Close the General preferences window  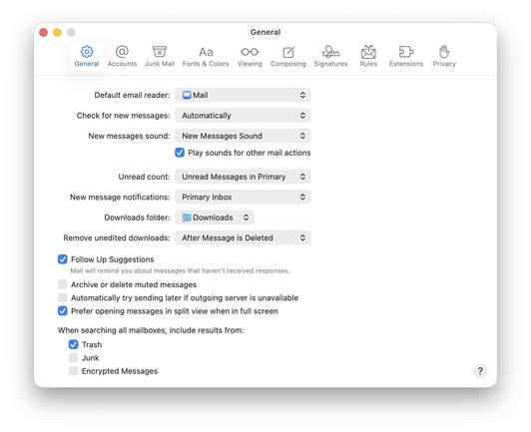click(43, 33)
